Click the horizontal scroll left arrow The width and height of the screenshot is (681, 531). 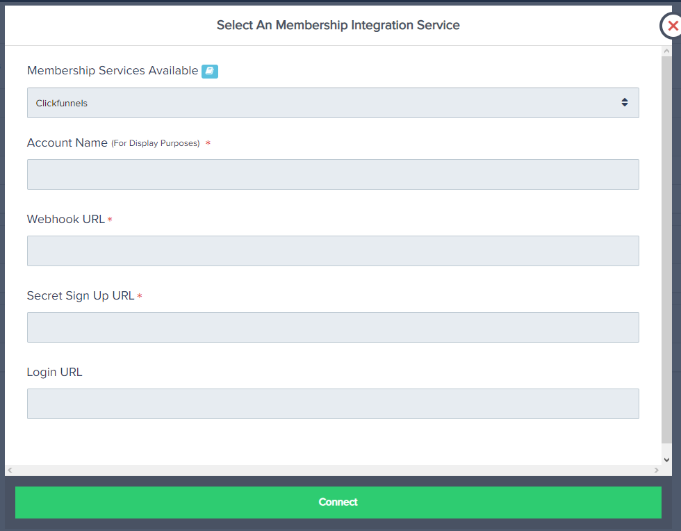(10, 471)
